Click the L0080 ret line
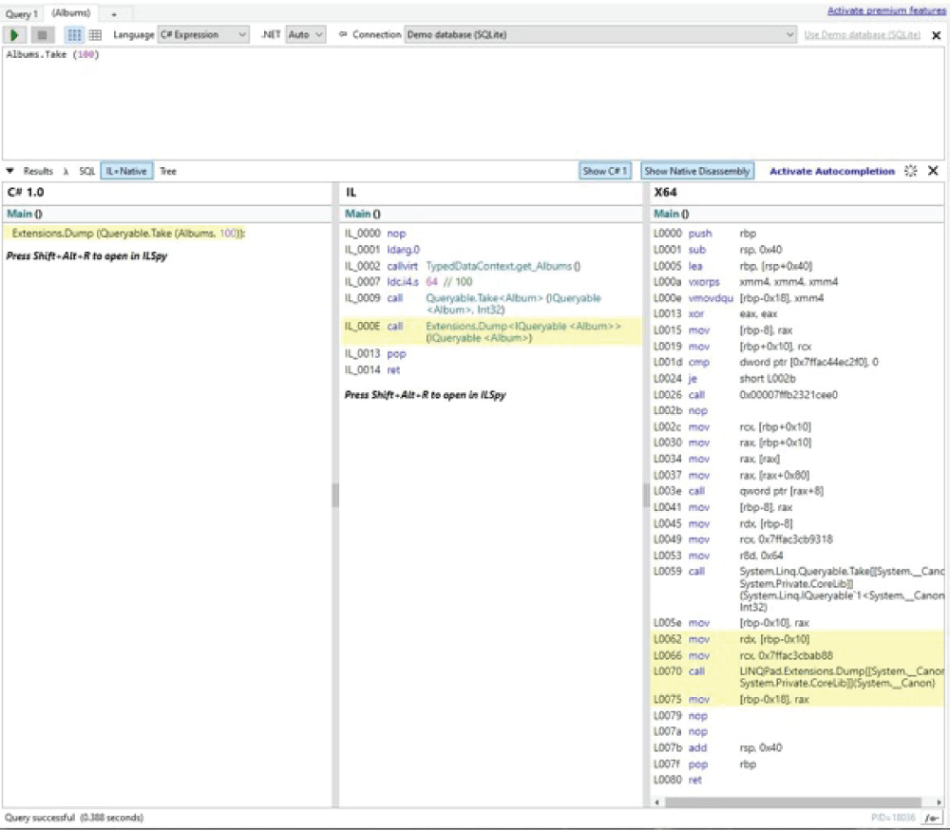 (x=677, y=781)
